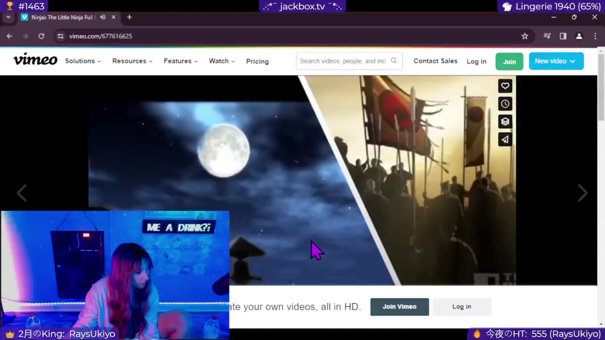The width and height of the screenshot is (605, 340).
Task: Go to previous video arrow
Action: 21,193
